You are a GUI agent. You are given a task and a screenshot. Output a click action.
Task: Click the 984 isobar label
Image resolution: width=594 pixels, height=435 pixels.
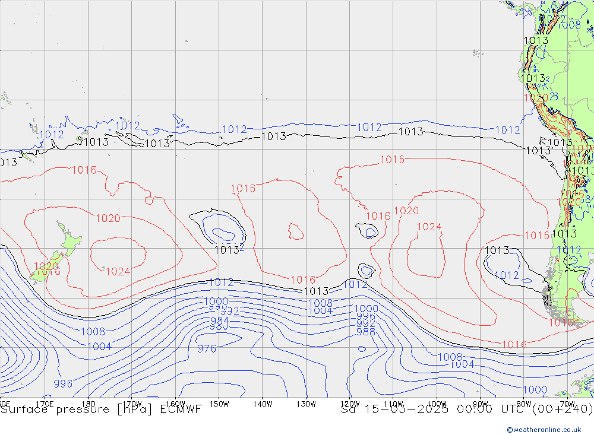click(x=220, y=321)
